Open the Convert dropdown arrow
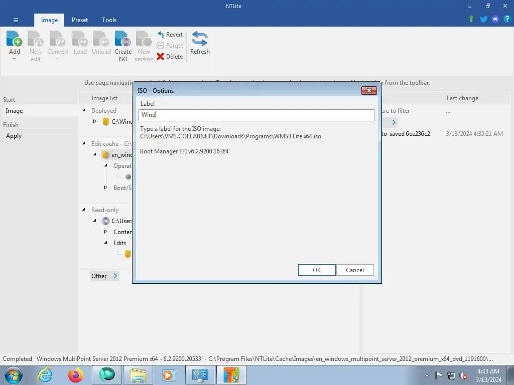Viewport: 514px width, 385px height. (x=57, y=59)
